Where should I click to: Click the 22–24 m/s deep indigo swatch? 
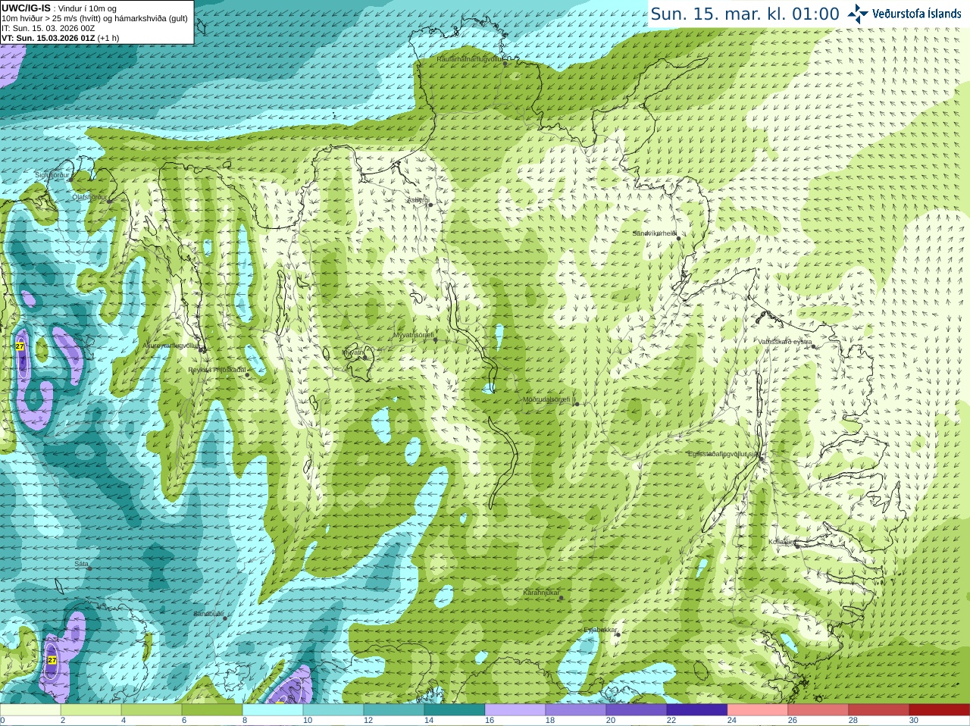click(x=697, y=710)
